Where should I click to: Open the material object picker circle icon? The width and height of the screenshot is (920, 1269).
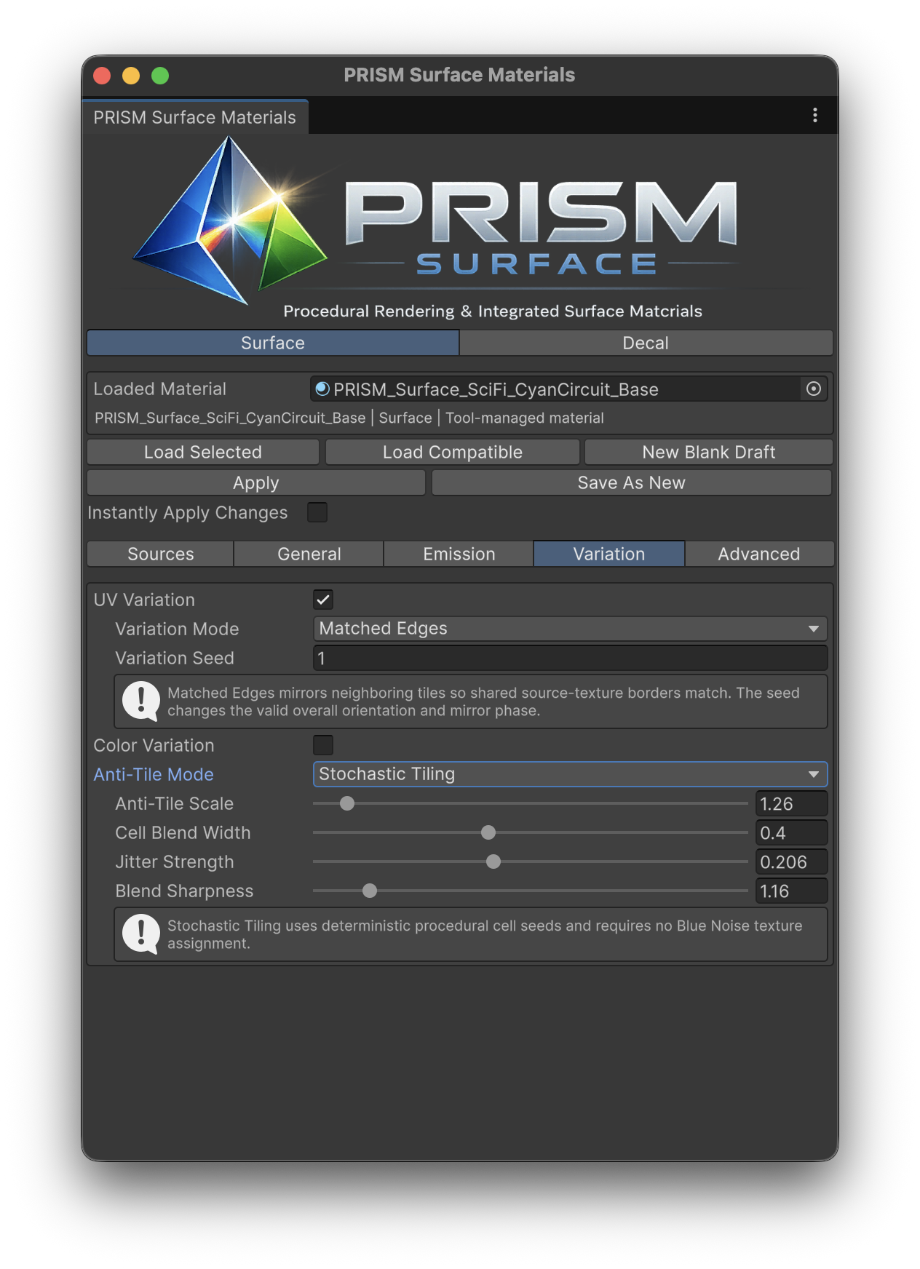click(813, 389)
